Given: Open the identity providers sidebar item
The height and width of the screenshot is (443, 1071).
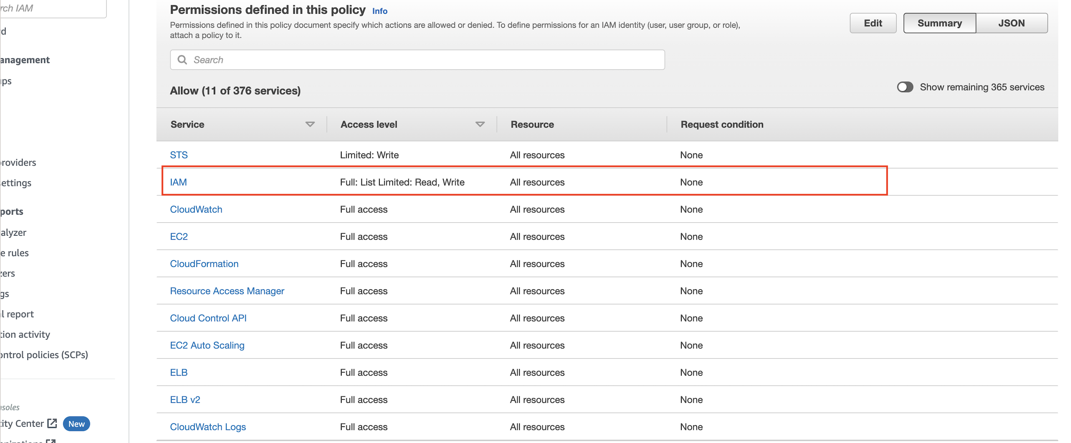Looking at the screenshot, I should [x=18, y=162].
